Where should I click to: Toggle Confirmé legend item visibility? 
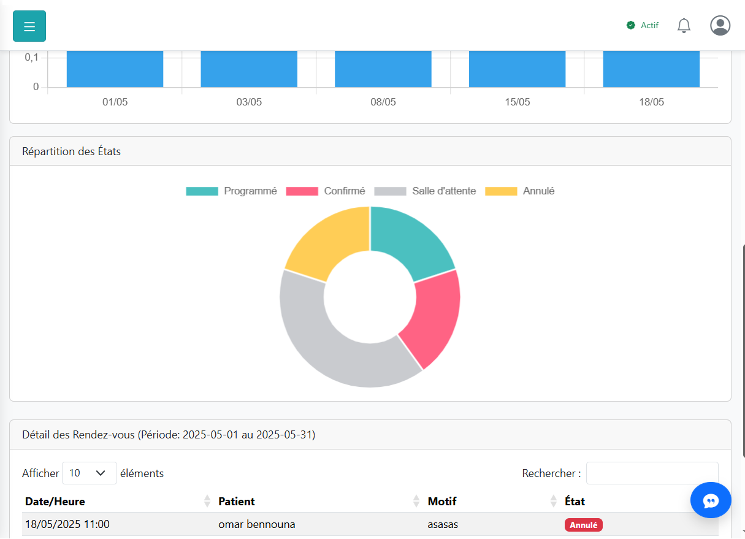326,191
